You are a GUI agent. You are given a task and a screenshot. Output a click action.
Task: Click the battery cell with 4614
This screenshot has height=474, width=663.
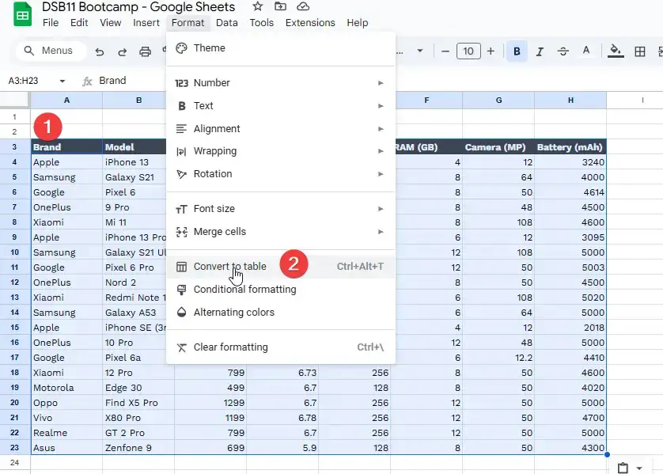[x=570, y=192]
